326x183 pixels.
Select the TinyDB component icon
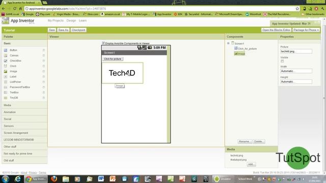click(x=6, y=98)
